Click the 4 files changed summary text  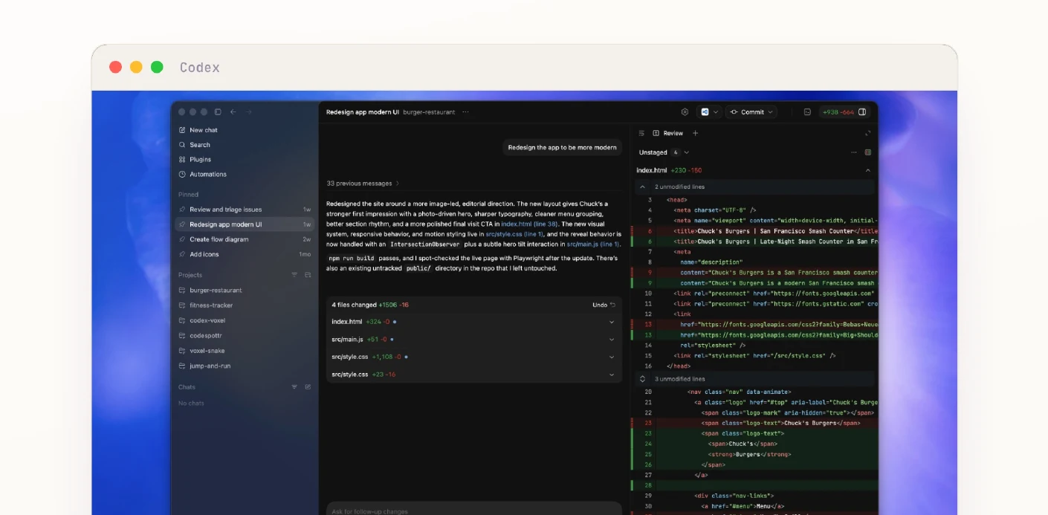tap(370, 305)
